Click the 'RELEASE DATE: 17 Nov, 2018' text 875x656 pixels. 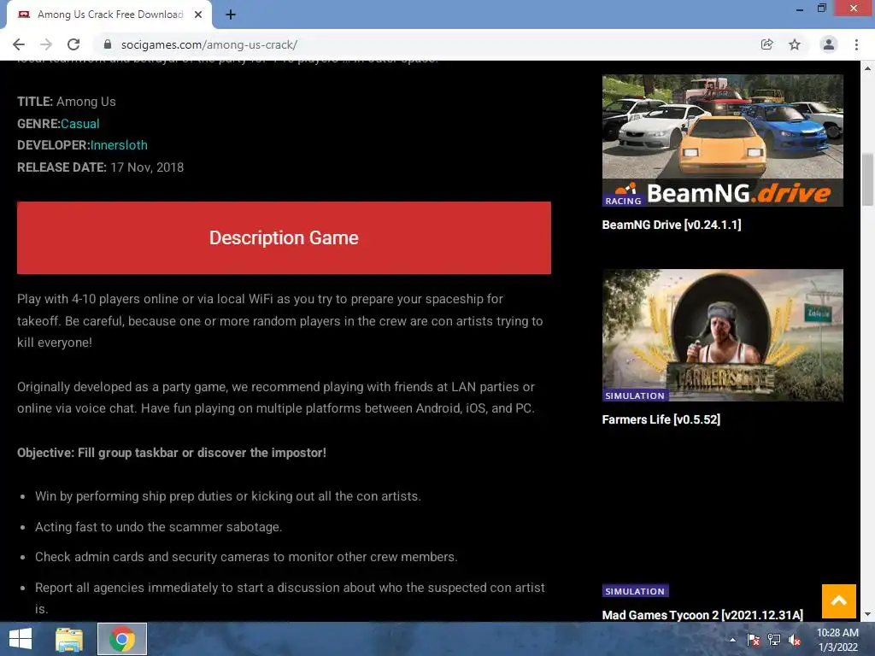tap(101, 167)
